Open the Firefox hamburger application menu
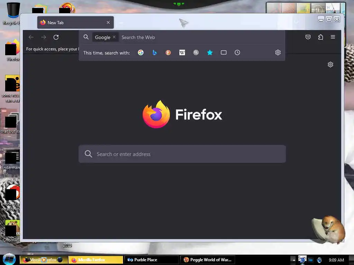Viewport: 354px width, 265px height. pyautogui.click(x=333, y=37)
